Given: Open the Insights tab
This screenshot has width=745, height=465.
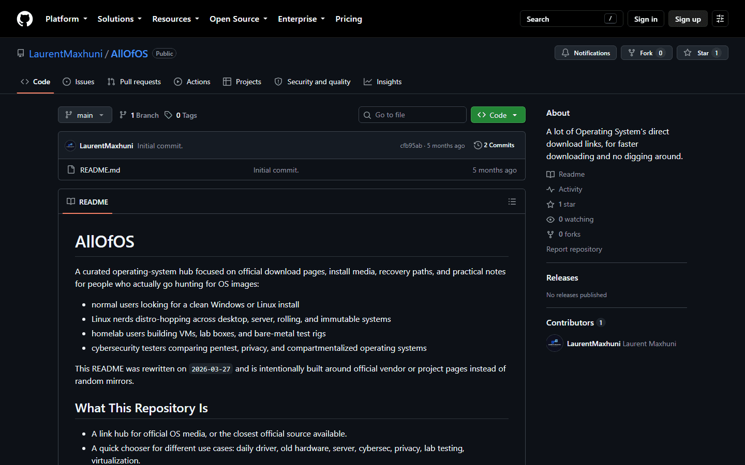Looking at the screenshot, I should [x=383, y=82].
